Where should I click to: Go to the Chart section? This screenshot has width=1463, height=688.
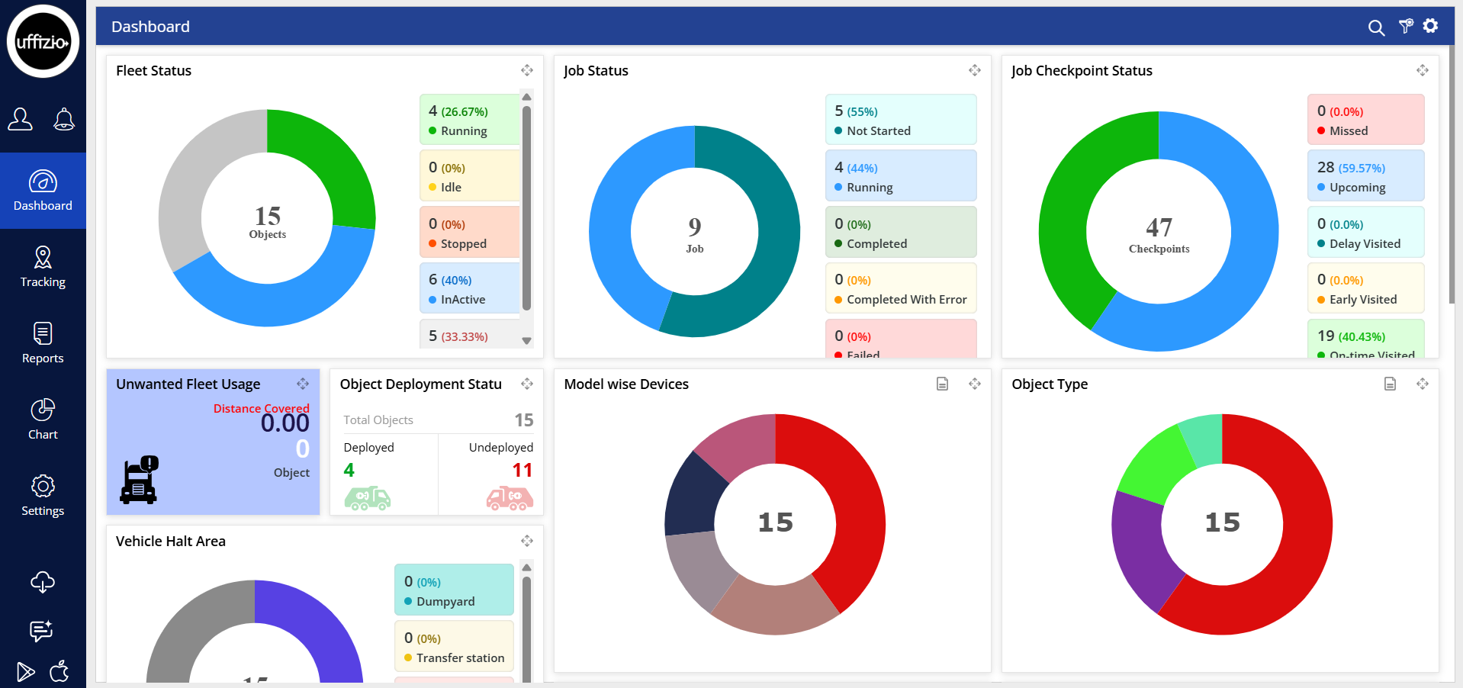(43, 420)
